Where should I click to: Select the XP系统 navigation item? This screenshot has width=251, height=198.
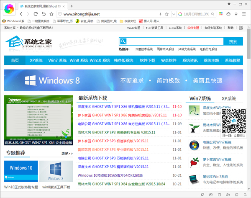point(36,60)
